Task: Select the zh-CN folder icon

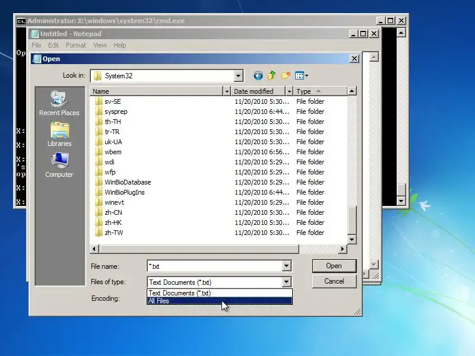Action: 99,212
